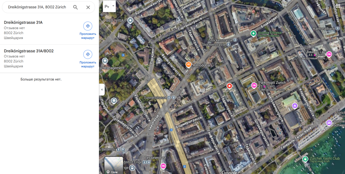Click the orange Almodobar restaurant marker
This screenshot has width=345, height=174.
(188, 64)
